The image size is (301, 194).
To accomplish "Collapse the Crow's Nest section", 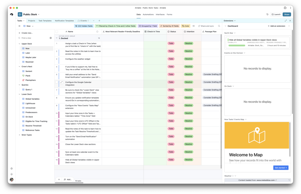I will 19,66.
